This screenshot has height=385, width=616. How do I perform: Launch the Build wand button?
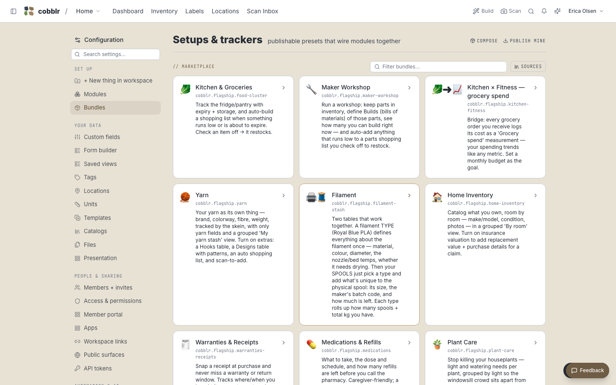coord(483,11)
